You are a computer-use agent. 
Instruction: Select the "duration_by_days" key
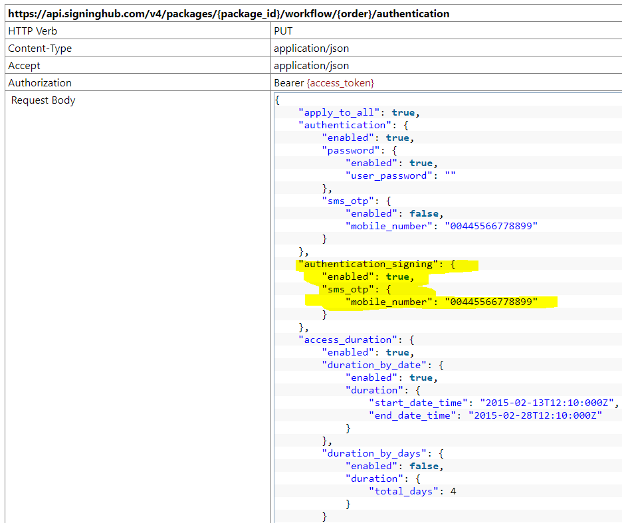coord(373,453)
